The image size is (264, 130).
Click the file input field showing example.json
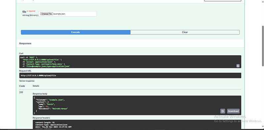point(68,14)
